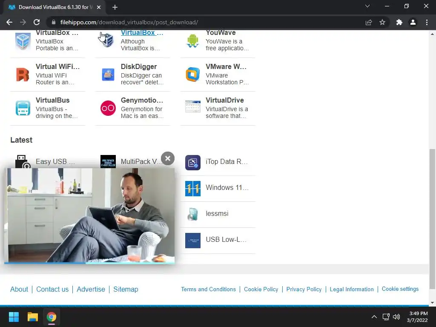Screen dimensions: 436x327
Task: Open the VirtualDrive calendar-like icon
Action: (193, 107)
